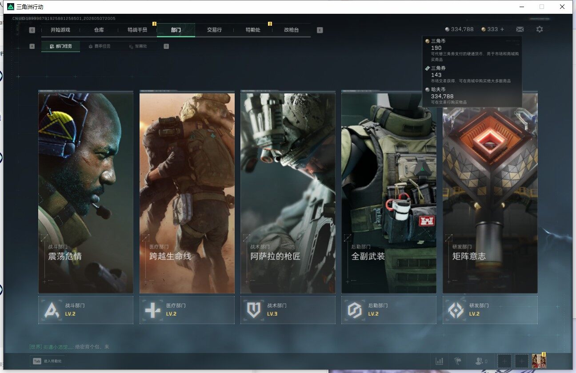Click the gold triangle coin icon beside 333
Image resolution: width=576 pixels, height=373 pixels.
point(484,29)
